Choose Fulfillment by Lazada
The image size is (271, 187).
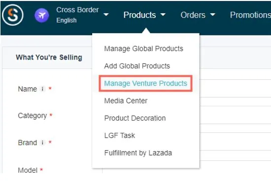(x=138, y=153)
